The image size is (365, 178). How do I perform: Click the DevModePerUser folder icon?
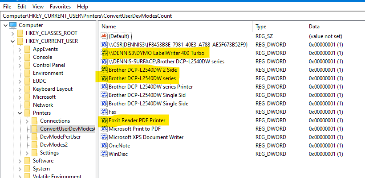pyautogui.click(x=34, y=137)
